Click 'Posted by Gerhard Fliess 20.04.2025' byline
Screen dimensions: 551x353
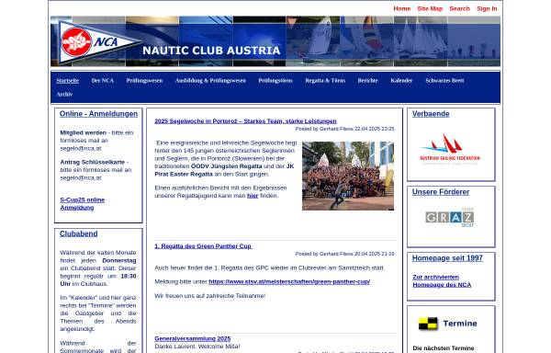[x=344, y=254]
